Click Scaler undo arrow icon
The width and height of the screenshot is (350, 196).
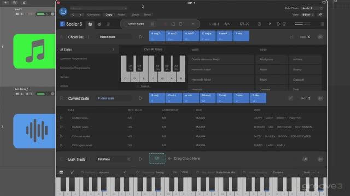click(278, 24)
